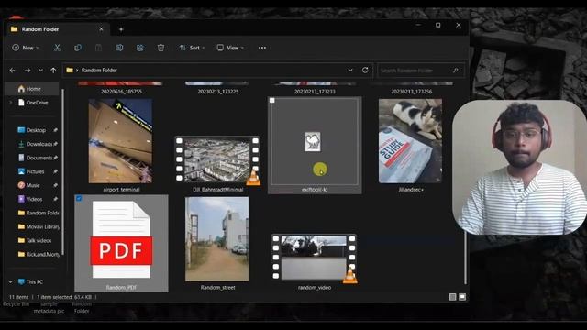Go forward with the right arrow
587x330 pixels.
pyautogui.click(x=28, y=70)
